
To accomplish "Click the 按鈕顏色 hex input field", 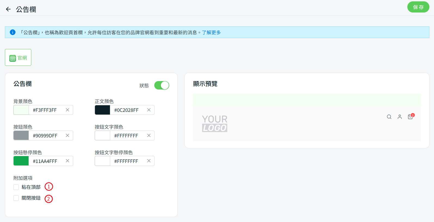I will point(46,135).
